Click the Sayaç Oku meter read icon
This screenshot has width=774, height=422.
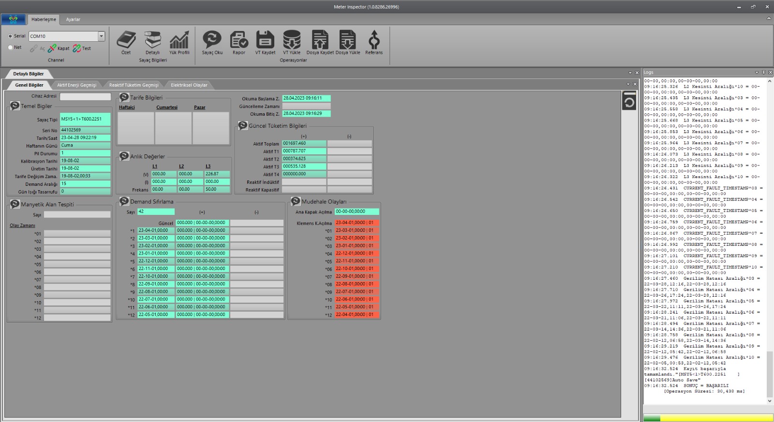pos(212,40)
